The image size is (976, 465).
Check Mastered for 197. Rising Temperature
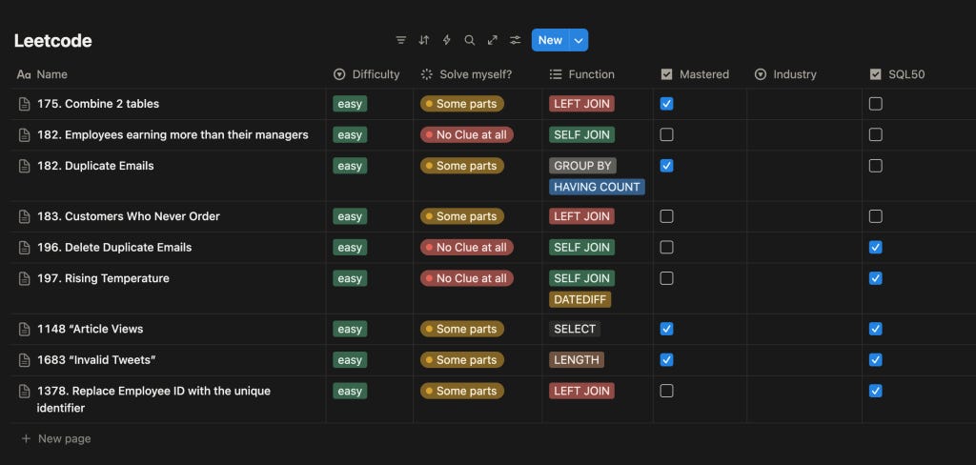[x=666, y=279]
